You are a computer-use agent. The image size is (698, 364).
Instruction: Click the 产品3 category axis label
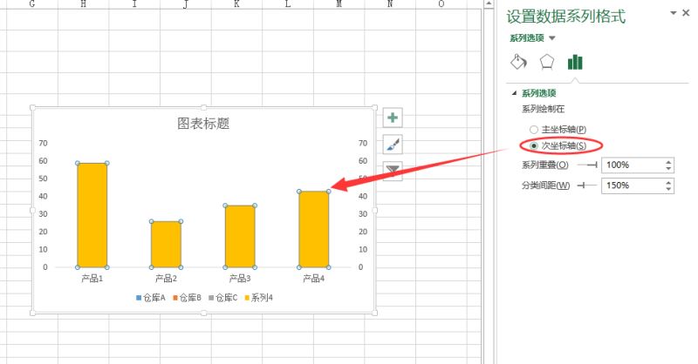tap(240, 279)
